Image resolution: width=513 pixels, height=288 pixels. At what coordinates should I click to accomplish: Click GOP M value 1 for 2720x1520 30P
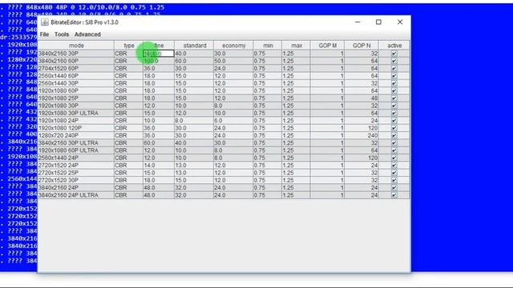tap(328, 180)
